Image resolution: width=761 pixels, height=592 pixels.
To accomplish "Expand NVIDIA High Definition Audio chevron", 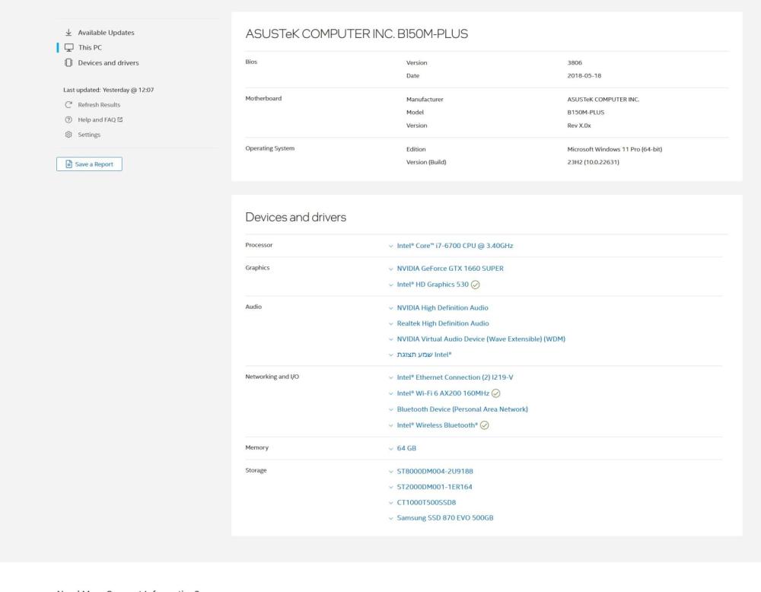I will (x=390, y=308).
